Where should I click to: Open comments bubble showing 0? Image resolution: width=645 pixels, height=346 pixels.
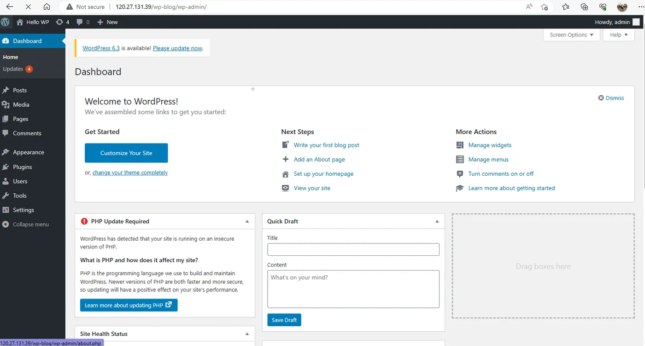(x=83, y=22)
